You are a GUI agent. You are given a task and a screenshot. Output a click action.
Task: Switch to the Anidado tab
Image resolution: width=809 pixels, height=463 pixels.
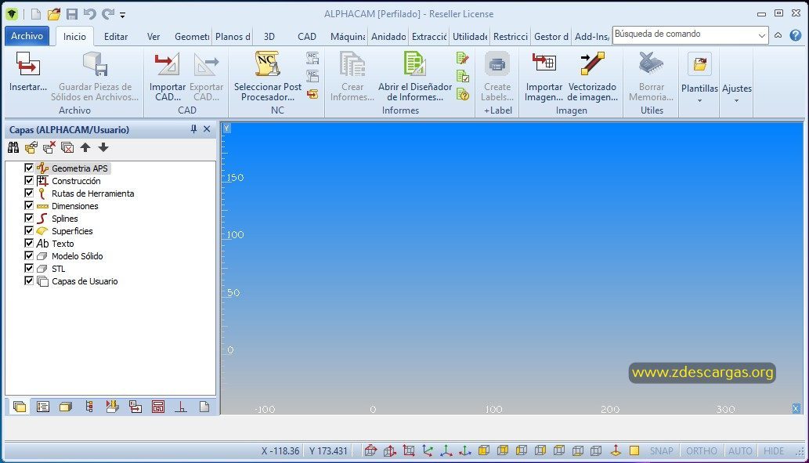(388, 37)
